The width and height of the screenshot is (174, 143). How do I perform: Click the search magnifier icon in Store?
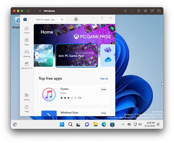[62, 19]
